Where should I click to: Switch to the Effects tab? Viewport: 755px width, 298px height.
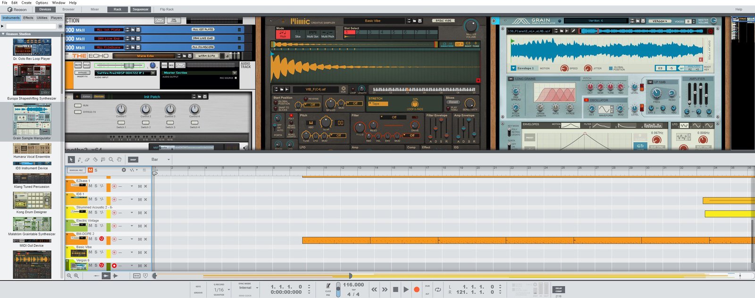pyautogui.click(x=28, y=18)
